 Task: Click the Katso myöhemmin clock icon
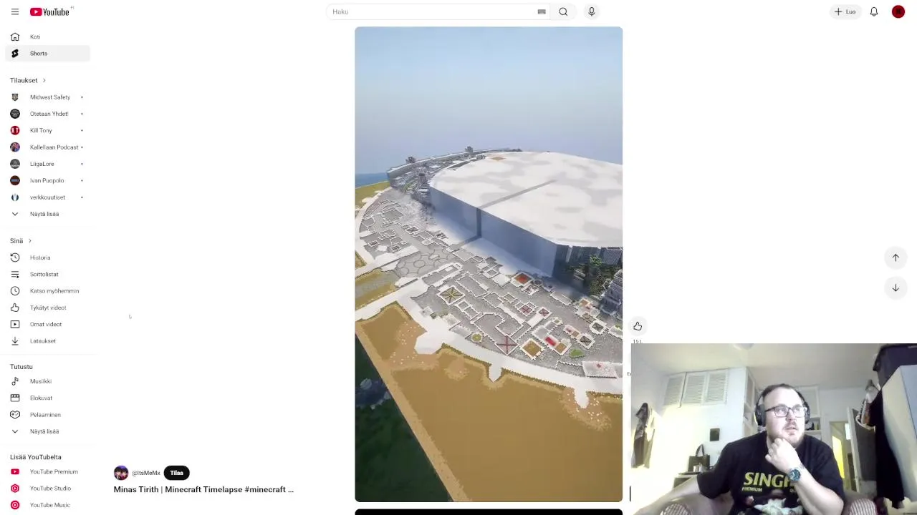pos(15,291)
